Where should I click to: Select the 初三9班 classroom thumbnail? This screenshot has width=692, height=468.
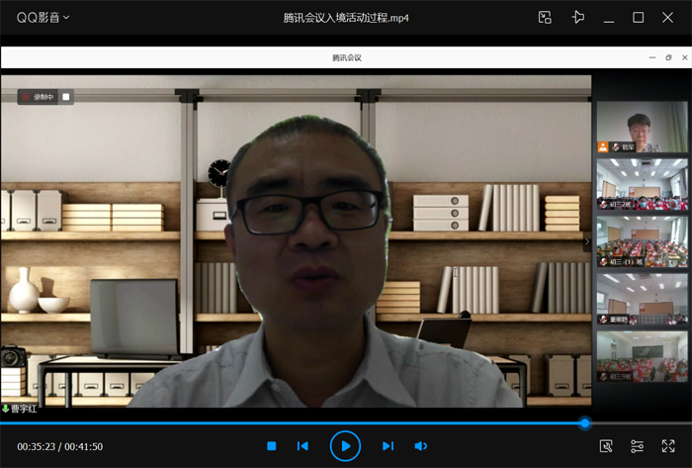(x=643, y=356)
